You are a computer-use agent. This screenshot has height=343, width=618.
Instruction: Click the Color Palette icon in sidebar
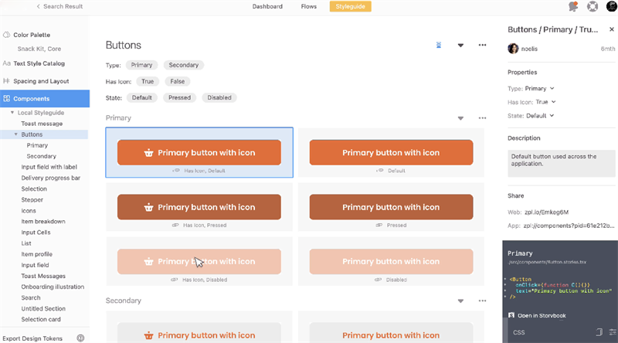(6, 35)
